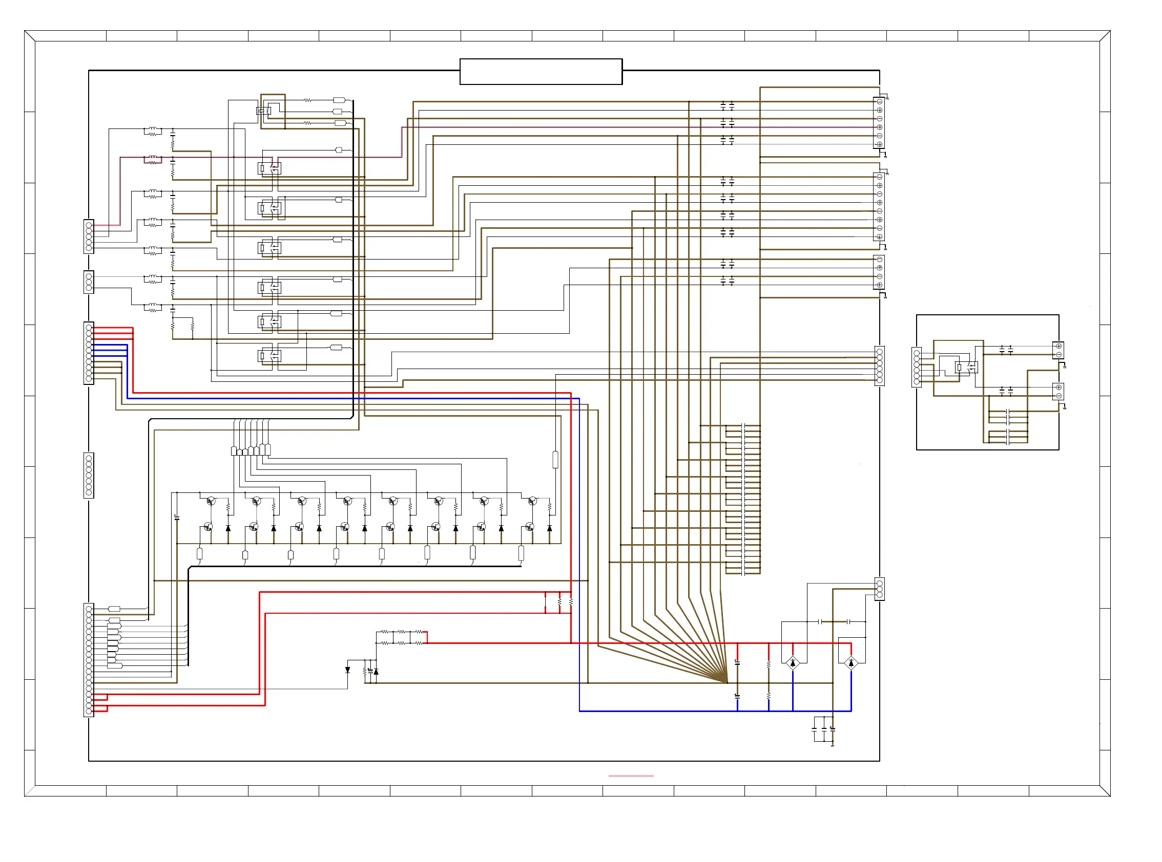Select the tall vertical component above the rightmost transistor
The width and height of the screenshot is (1162, 862).
[555, 460]
